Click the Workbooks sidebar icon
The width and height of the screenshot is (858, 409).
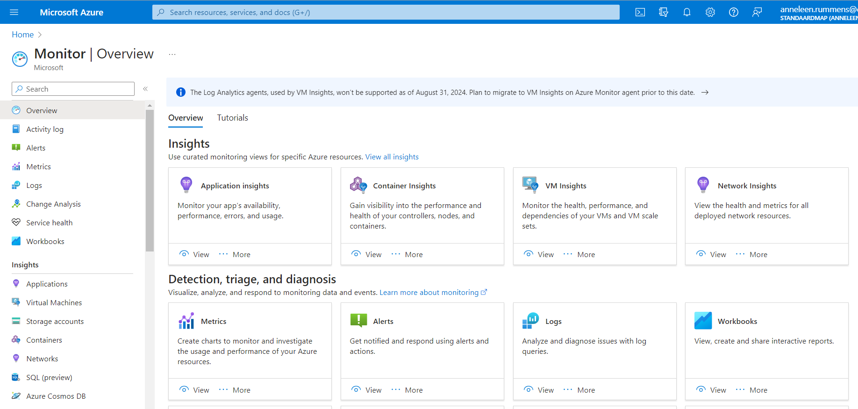(16, 241)
